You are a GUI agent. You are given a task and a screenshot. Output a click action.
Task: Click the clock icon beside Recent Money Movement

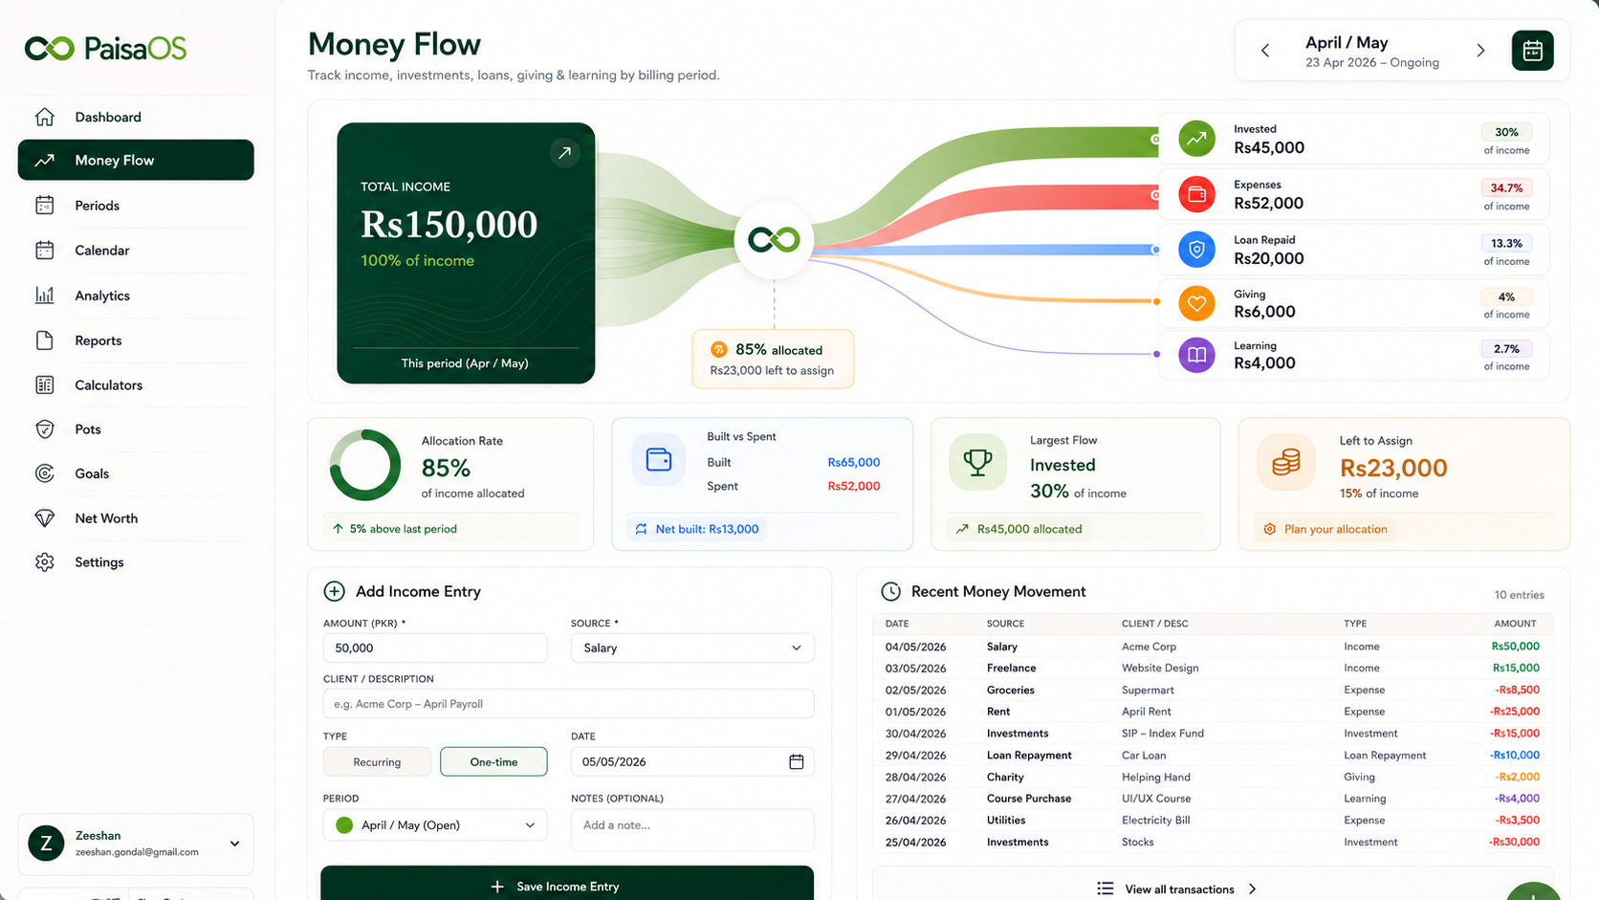click(890, 591)
